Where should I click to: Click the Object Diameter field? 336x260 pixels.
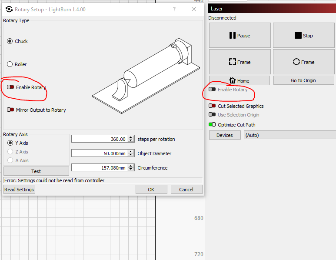[x=100, y=153]
